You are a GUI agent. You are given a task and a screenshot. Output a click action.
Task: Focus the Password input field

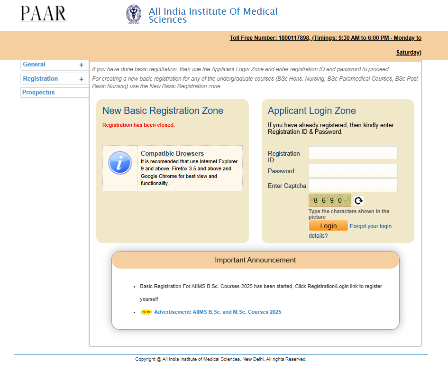[x=353, y=171]
